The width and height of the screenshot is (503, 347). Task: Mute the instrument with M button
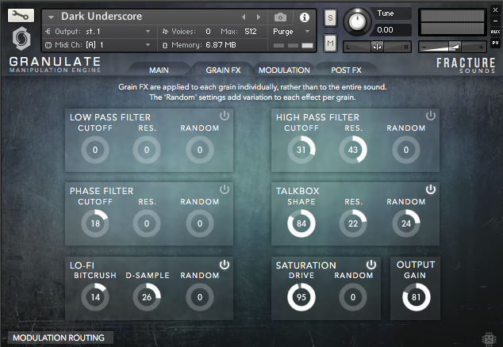[x=330, y=43]
